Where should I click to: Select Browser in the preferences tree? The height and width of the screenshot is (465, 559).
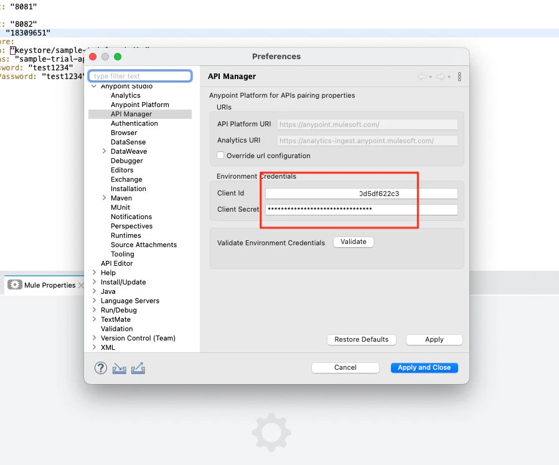tap(124, 133)
